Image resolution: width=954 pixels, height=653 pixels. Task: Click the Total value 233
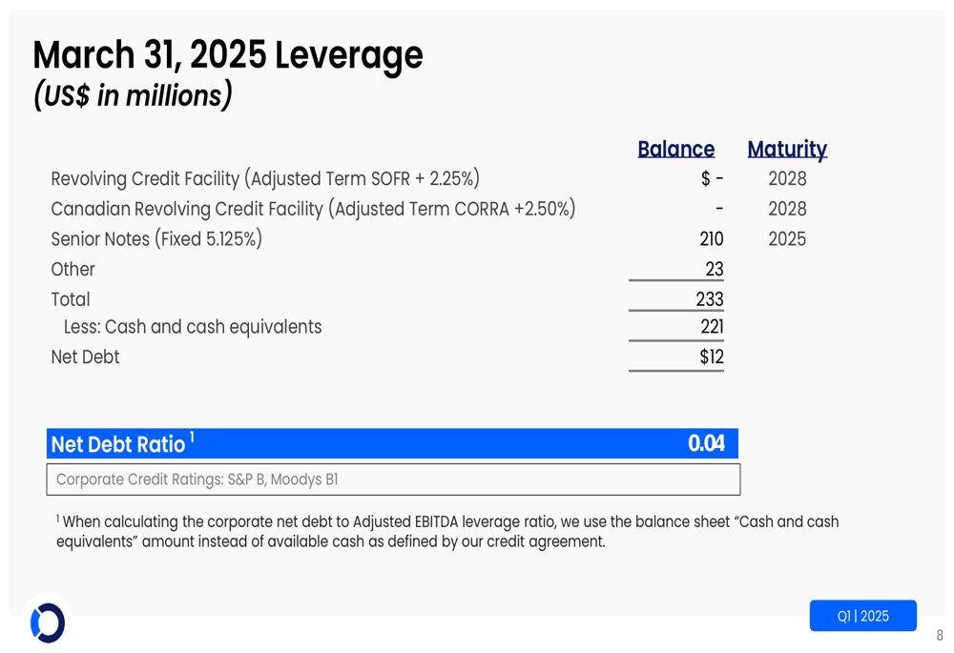[710, 299]
